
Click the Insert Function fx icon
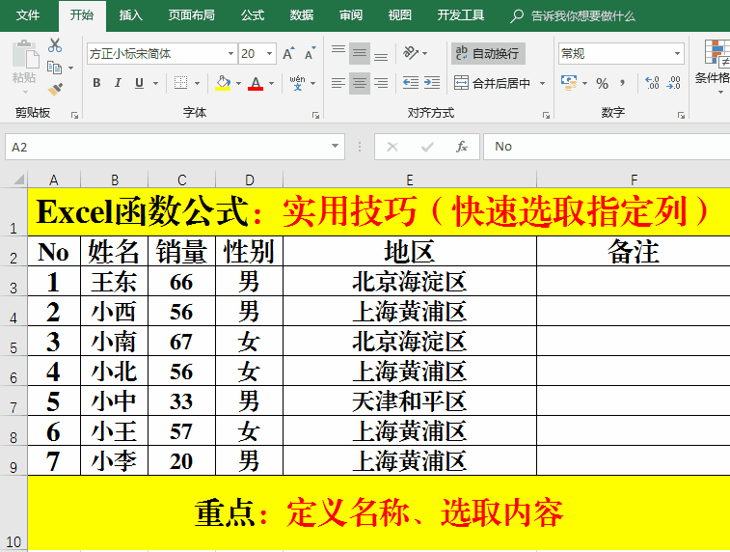pos(462,147)
